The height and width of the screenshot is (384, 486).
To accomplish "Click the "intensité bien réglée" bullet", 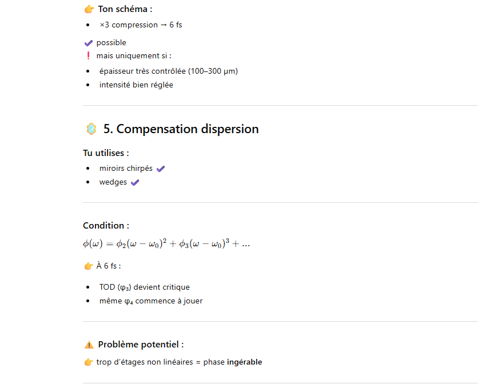I will (x=136, y=85).
